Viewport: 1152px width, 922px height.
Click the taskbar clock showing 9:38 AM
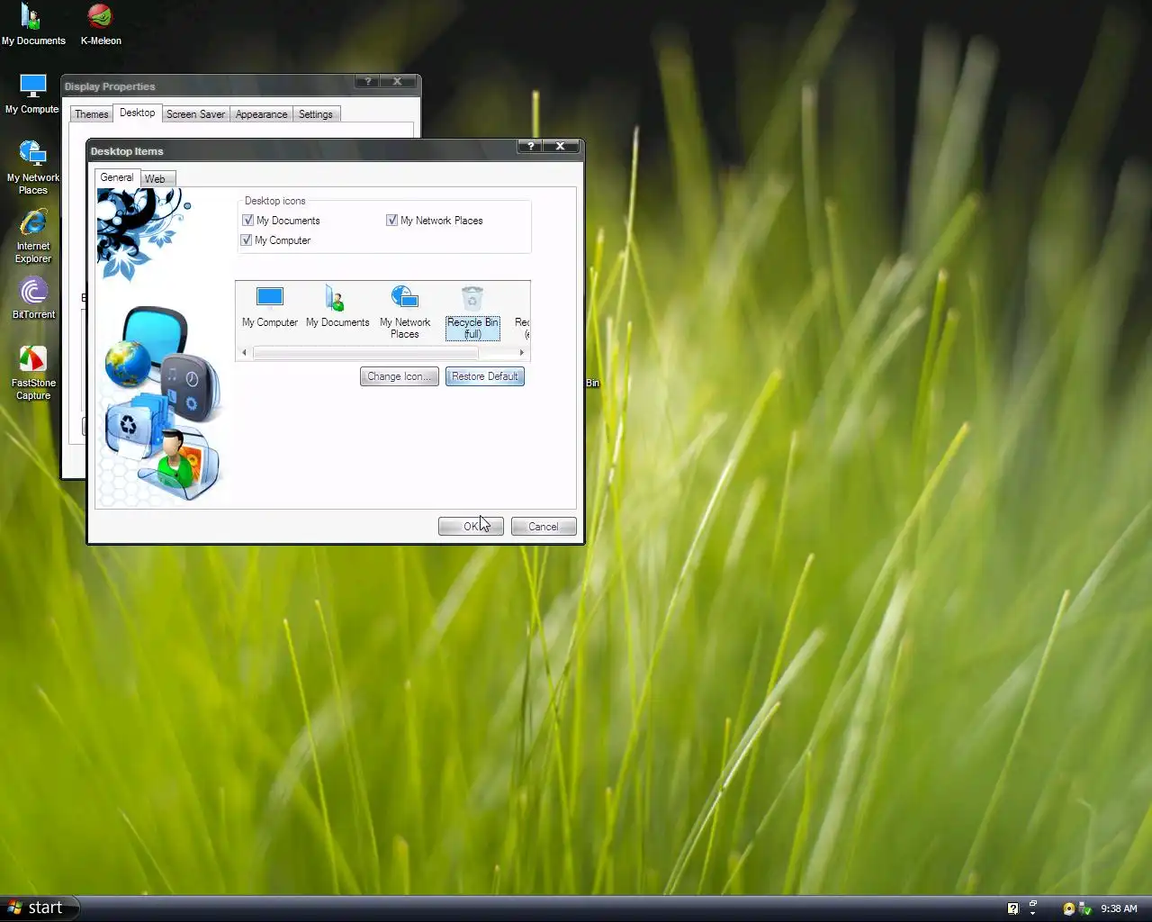1120,908
